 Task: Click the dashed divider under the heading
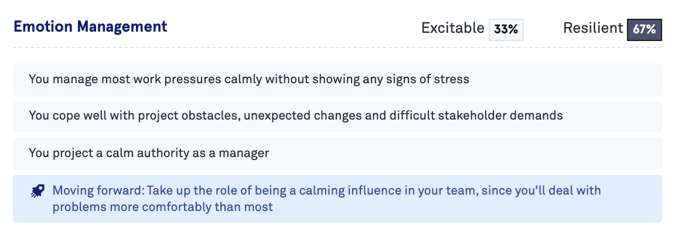(337, 47)
